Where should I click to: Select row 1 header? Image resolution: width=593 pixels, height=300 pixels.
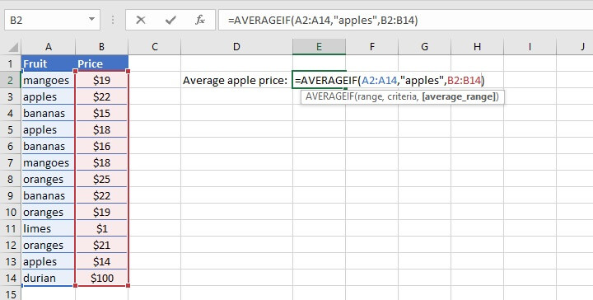click(11, 63)
